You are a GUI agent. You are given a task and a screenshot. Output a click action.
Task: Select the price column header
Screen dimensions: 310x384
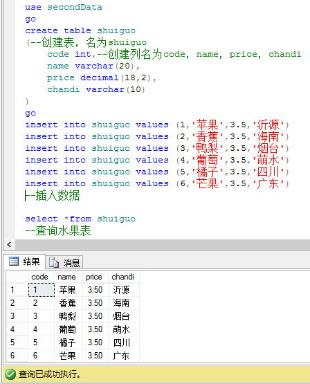click(x=95, y=277)
